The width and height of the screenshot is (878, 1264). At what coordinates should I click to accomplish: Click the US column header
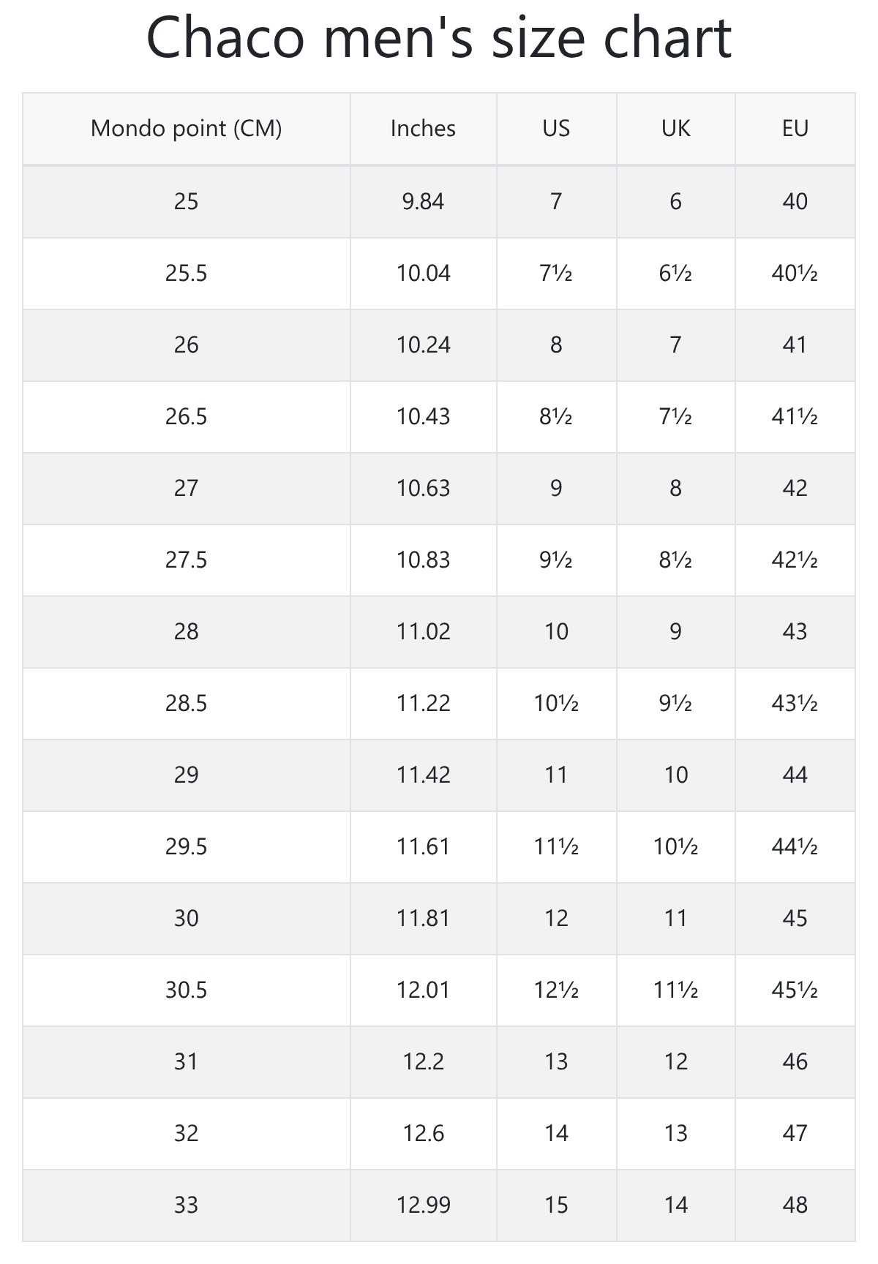coord(556,129)
